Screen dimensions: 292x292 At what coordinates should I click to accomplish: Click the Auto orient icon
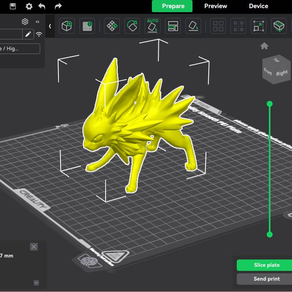(x=153, y=26)
